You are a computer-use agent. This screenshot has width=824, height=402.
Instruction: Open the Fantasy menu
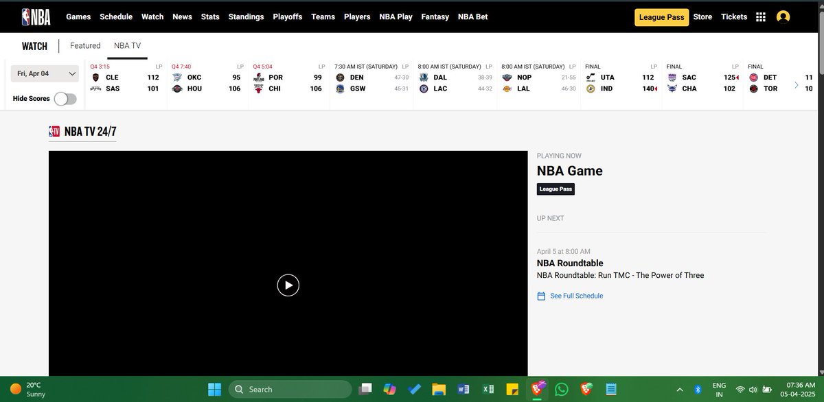tap(435, 16)
